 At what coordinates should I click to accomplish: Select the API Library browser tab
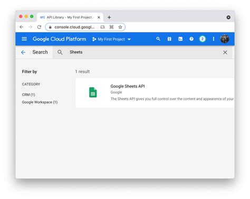pos(70,17)
